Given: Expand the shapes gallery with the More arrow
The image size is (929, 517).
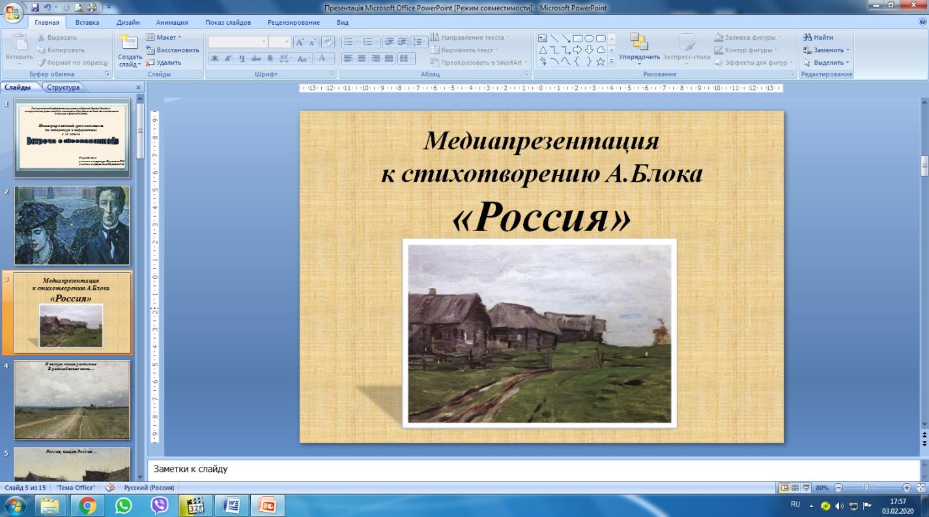Looking at the screenshot, I should click(x=612, y=61).
